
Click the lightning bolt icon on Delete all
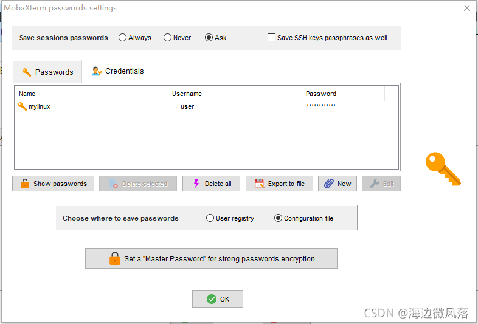(196, 184)
